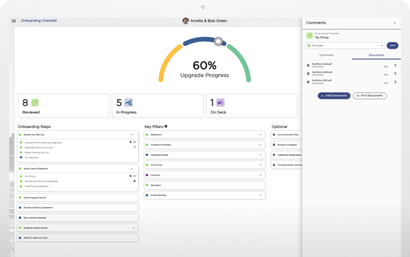Click the Apply button
410x257 pixels.
[x=393, y=46]
